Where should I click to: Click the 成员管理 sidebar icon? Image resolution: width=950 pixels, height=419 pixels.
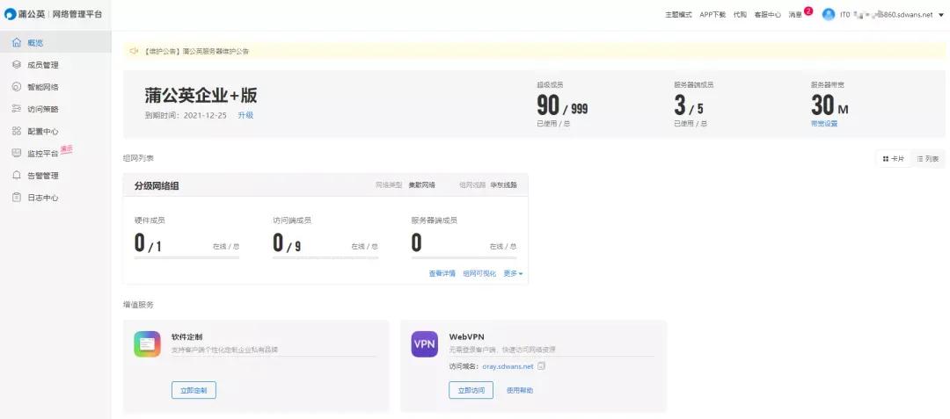point(17,65)
